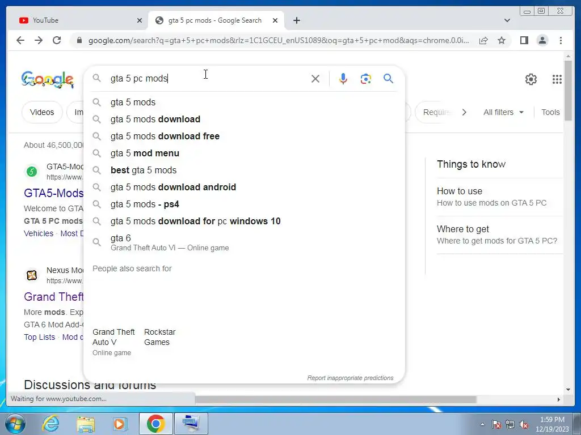
Task: Open the Grand Theft Nexus Mods result
Action: pyautogui.click(x=54, y=297)
